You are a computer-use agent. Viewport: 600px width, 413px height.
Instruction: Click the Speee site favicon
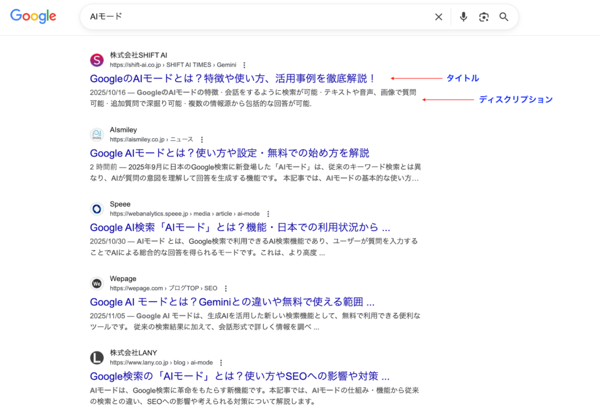(97, 209)
